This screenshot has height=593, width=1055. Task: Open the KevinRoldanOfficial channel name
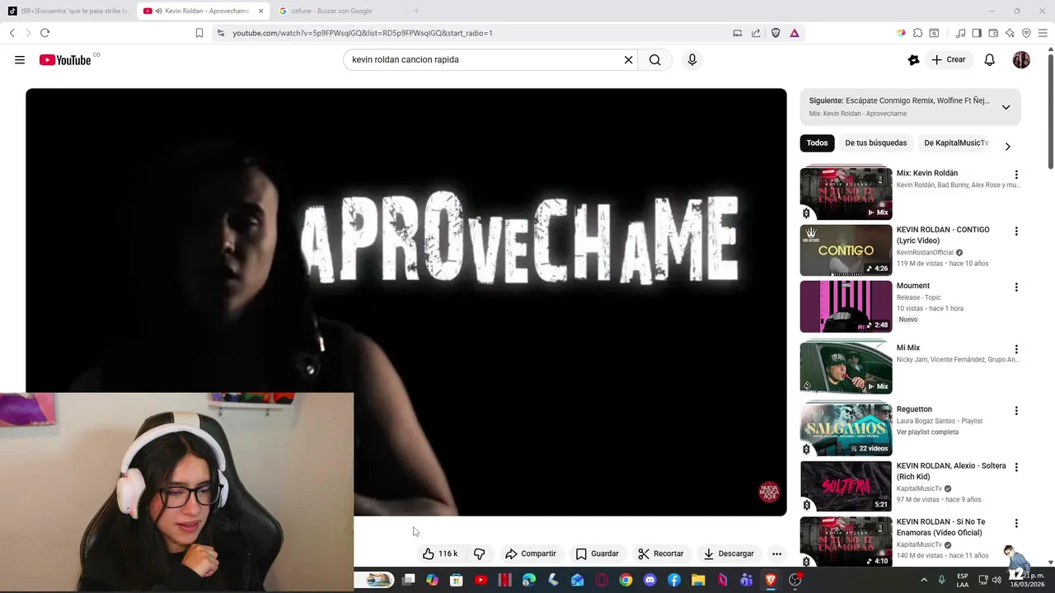pos(925,252)
